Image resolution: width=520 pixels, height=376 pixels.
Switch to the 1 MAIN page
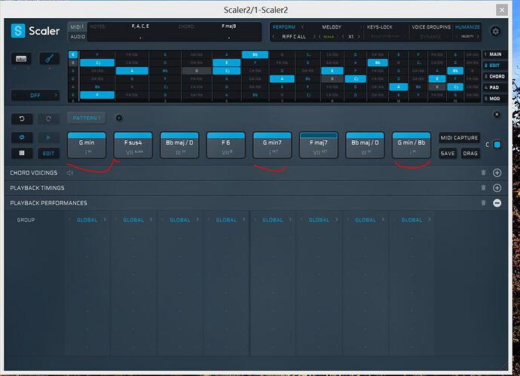[493, 54]
